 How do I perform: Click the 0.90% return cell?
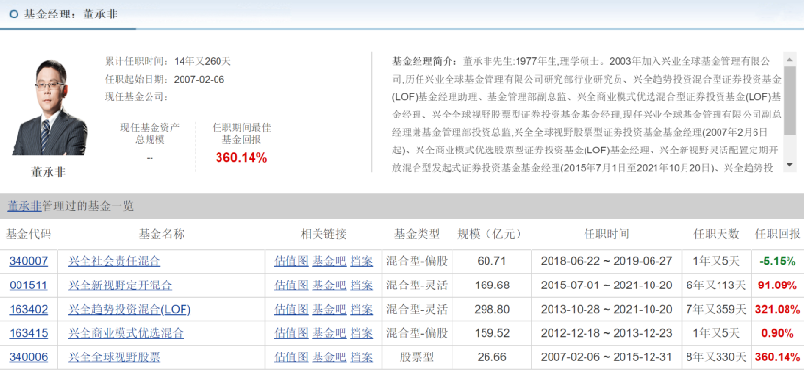778,334
